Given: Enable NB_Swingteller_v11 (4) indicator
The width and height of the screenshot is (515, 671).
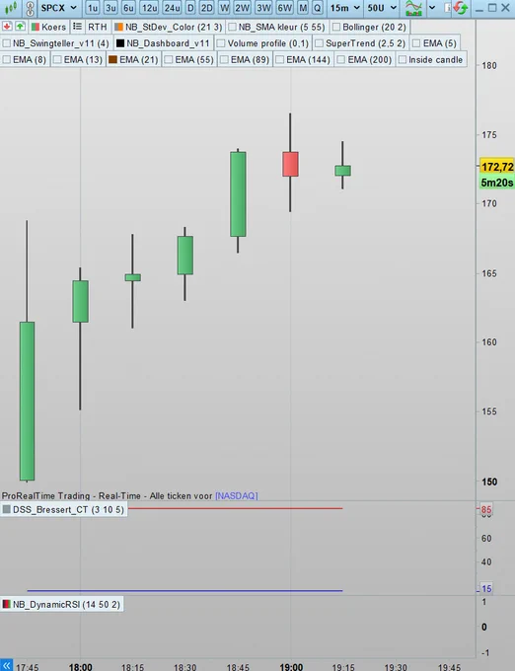Looking at the screenshot, I should coord(7,43).
